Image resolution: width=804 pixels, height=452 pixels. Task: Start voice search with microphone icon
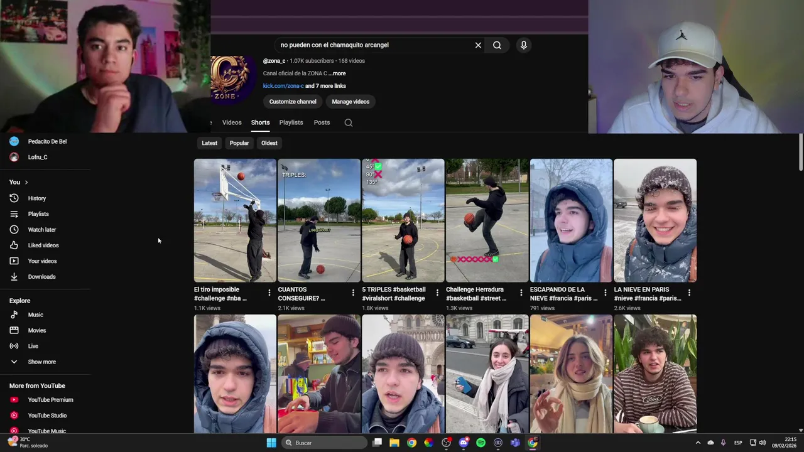[x=523, y=45]
